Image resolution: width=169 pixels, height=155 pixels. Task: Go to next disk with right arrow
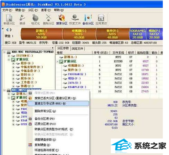[x=11, y=30]
